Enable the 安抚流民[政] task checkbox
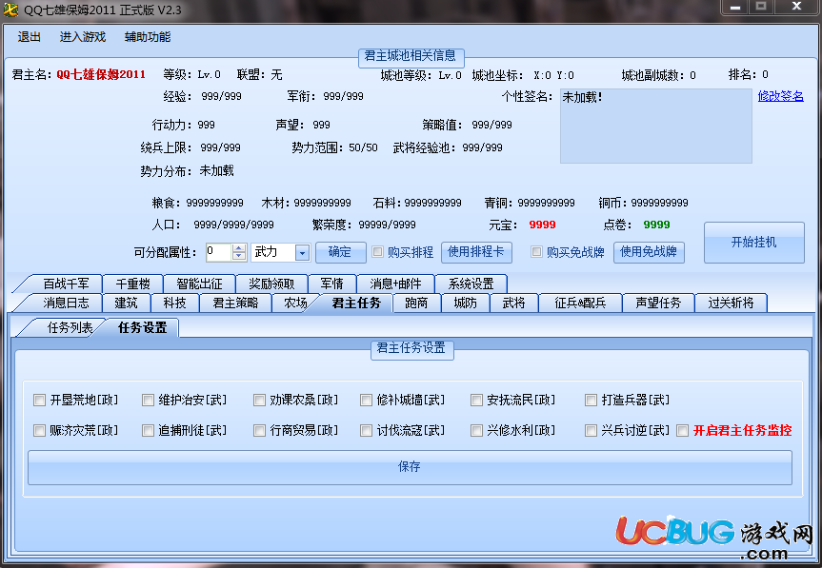 tap(476, 400)
